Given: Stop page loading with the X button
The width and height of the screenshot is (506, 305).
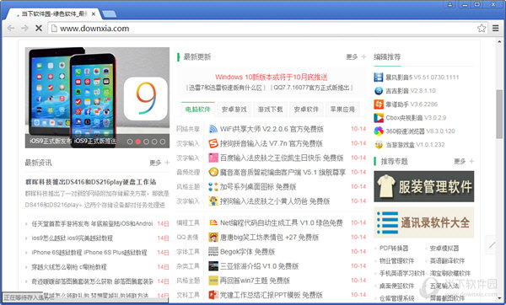Looking at the screenshot, I should pos(39,29).
